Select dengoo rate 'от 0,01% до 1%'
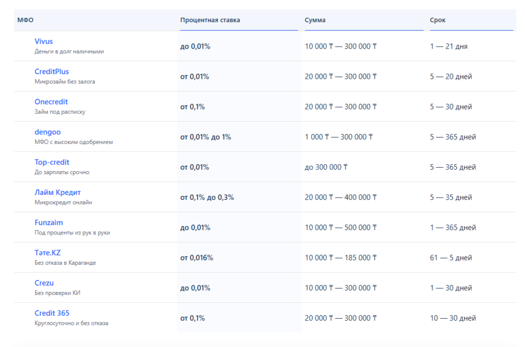The width and height of the screenshot is (525, 347). coord(206,137)
